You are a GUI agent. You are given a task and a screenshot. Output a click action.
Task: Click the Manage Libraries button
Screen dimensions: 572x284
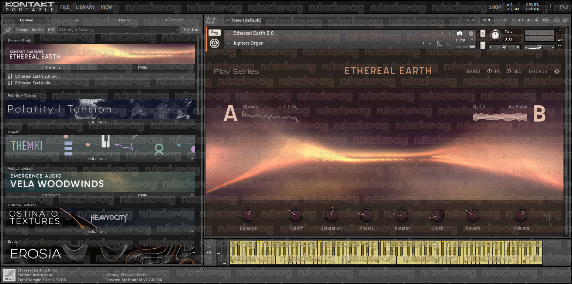tap(30, 30)
